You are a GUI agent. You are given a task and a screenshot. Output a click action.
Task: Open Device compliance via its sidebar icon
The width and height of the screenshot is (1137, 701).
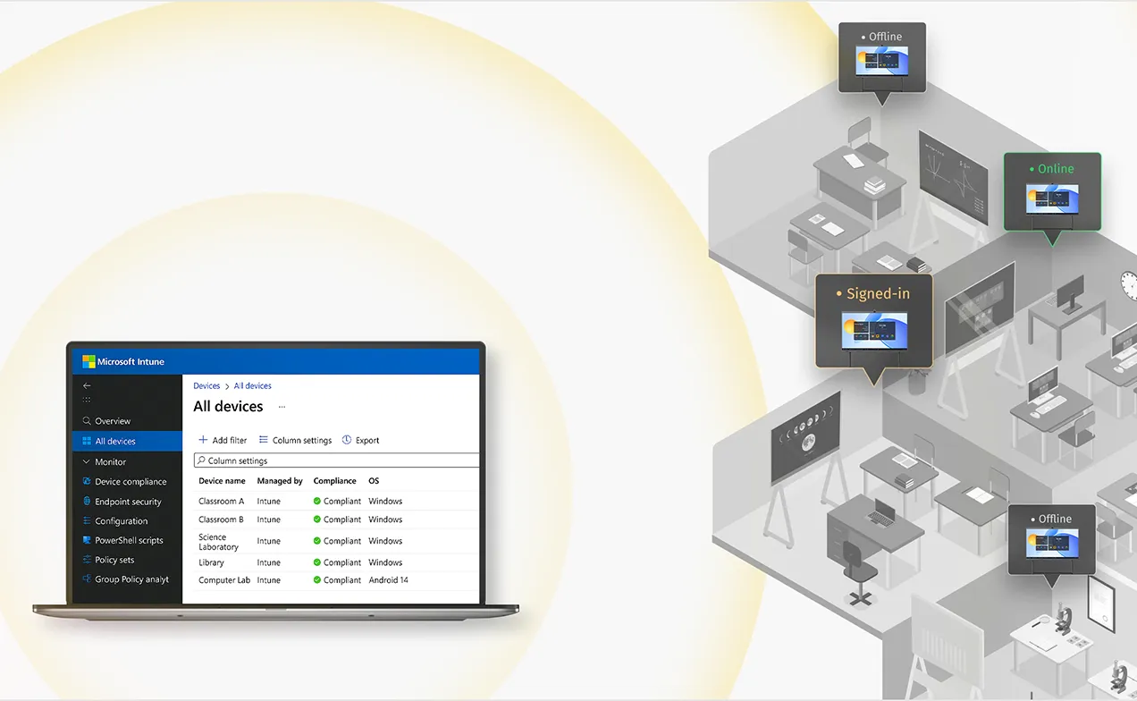tap(87, 482)
